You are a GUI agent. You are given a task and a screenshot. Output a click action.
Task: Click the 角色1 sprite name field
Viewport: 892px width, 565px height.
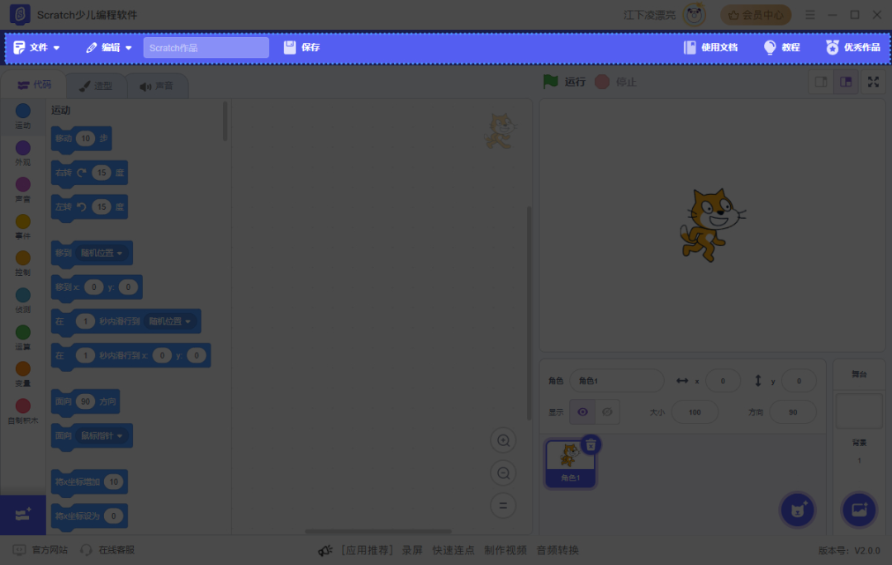[617, 381]
